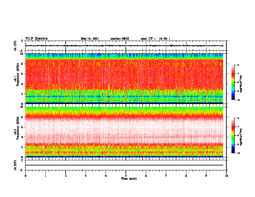Click the 'Time (min)' axis label
Image resolution: width=255 pixels, height=197 pixels.
coord(129,179)
